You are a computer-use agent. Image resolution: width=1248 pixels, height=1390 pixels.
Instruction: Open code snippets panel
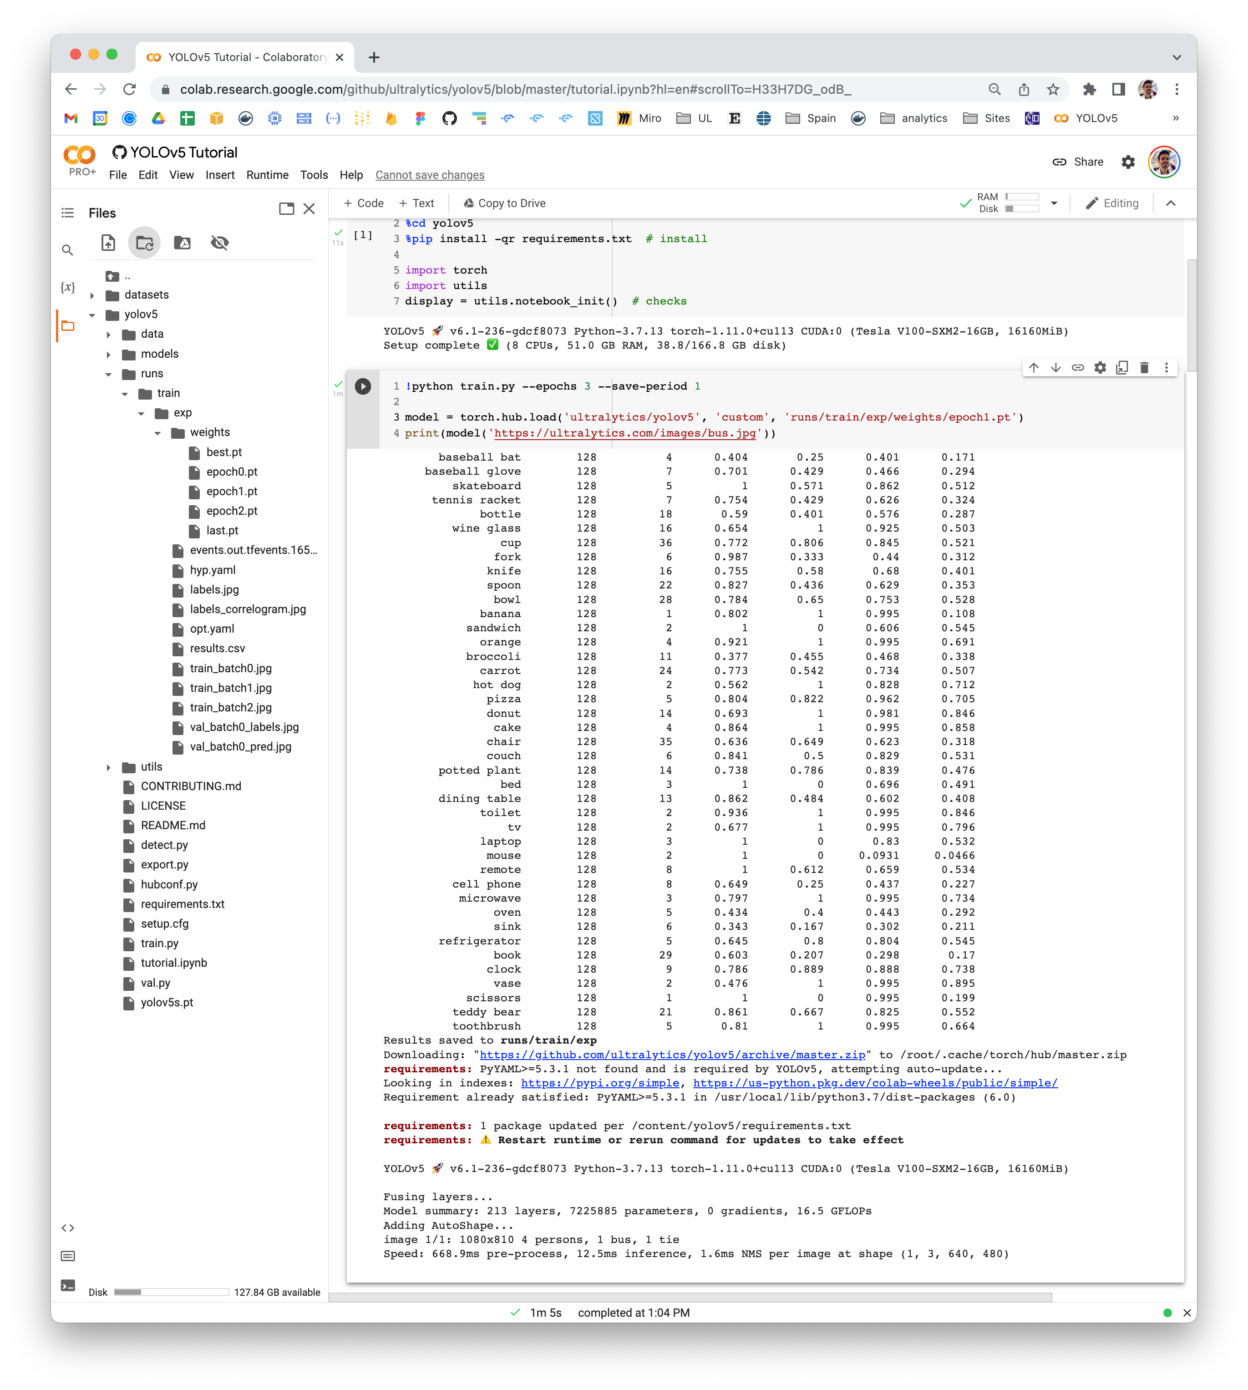(x=67, y=1228)
